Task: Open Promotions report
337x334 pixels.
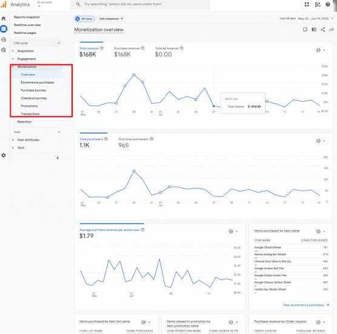Action: 29,106
